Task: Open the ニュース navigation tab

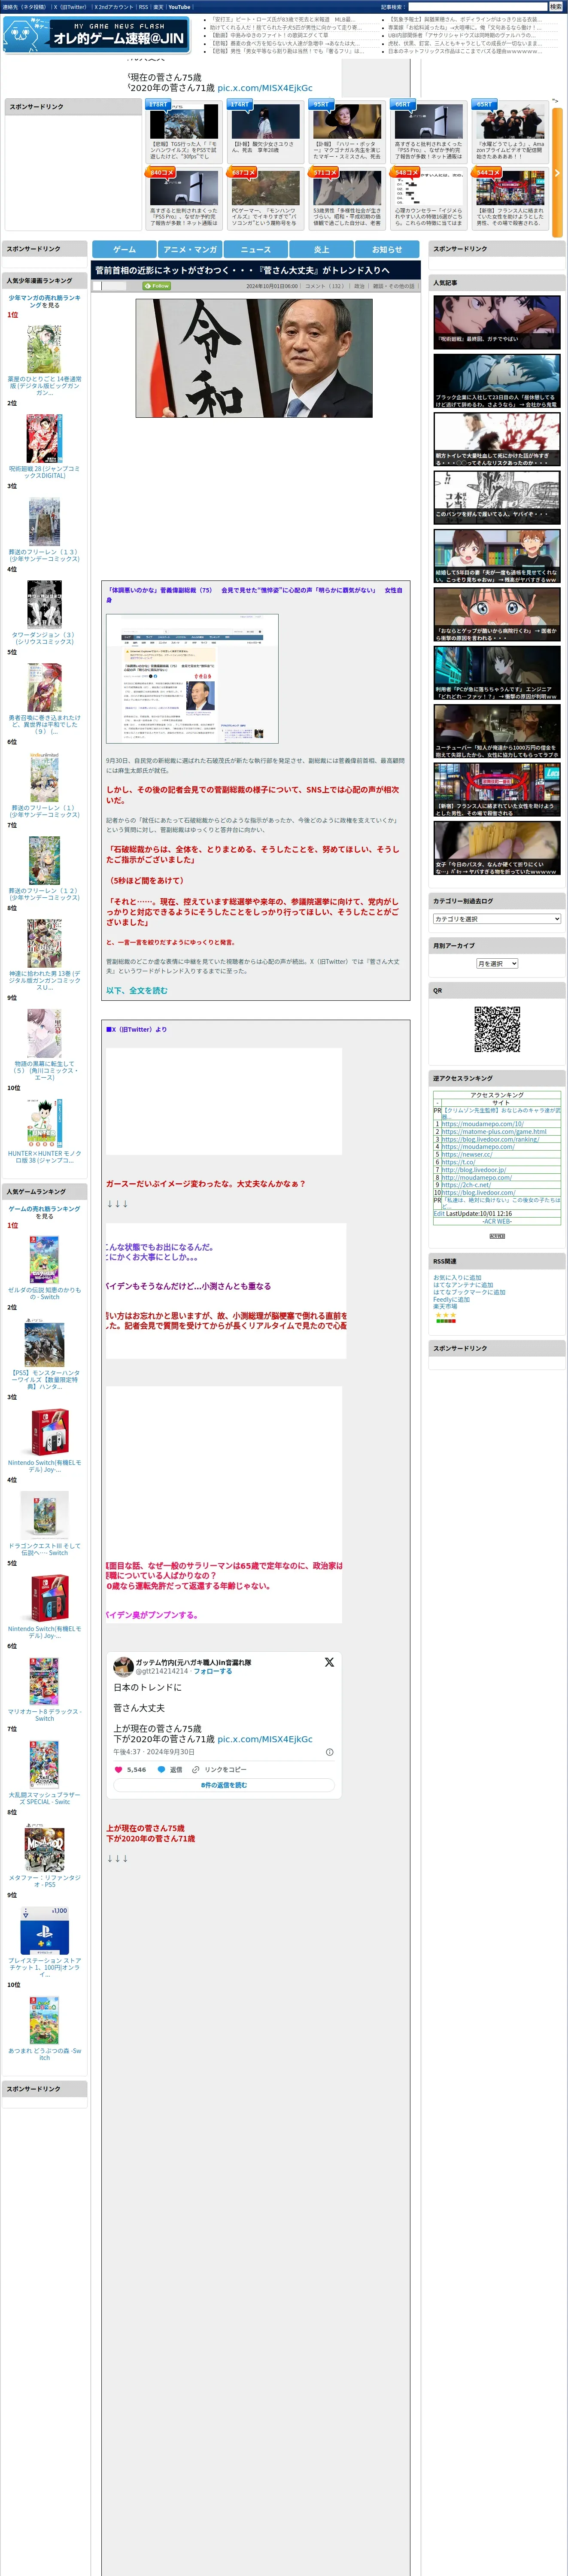Action: (255, 249)
